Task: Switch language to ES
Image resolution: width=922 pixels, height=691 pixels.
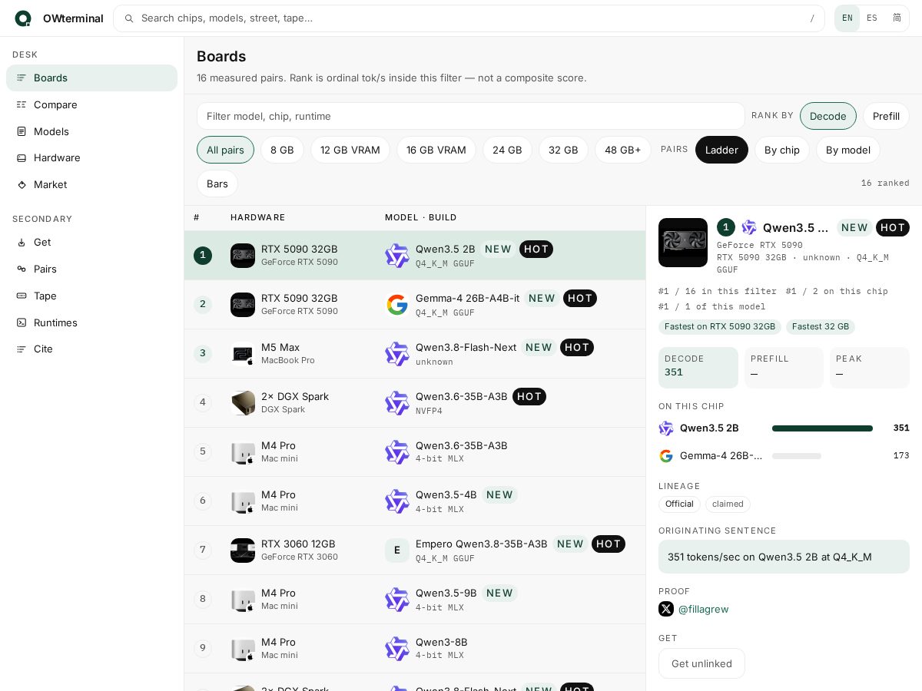Action: (872, 18)
